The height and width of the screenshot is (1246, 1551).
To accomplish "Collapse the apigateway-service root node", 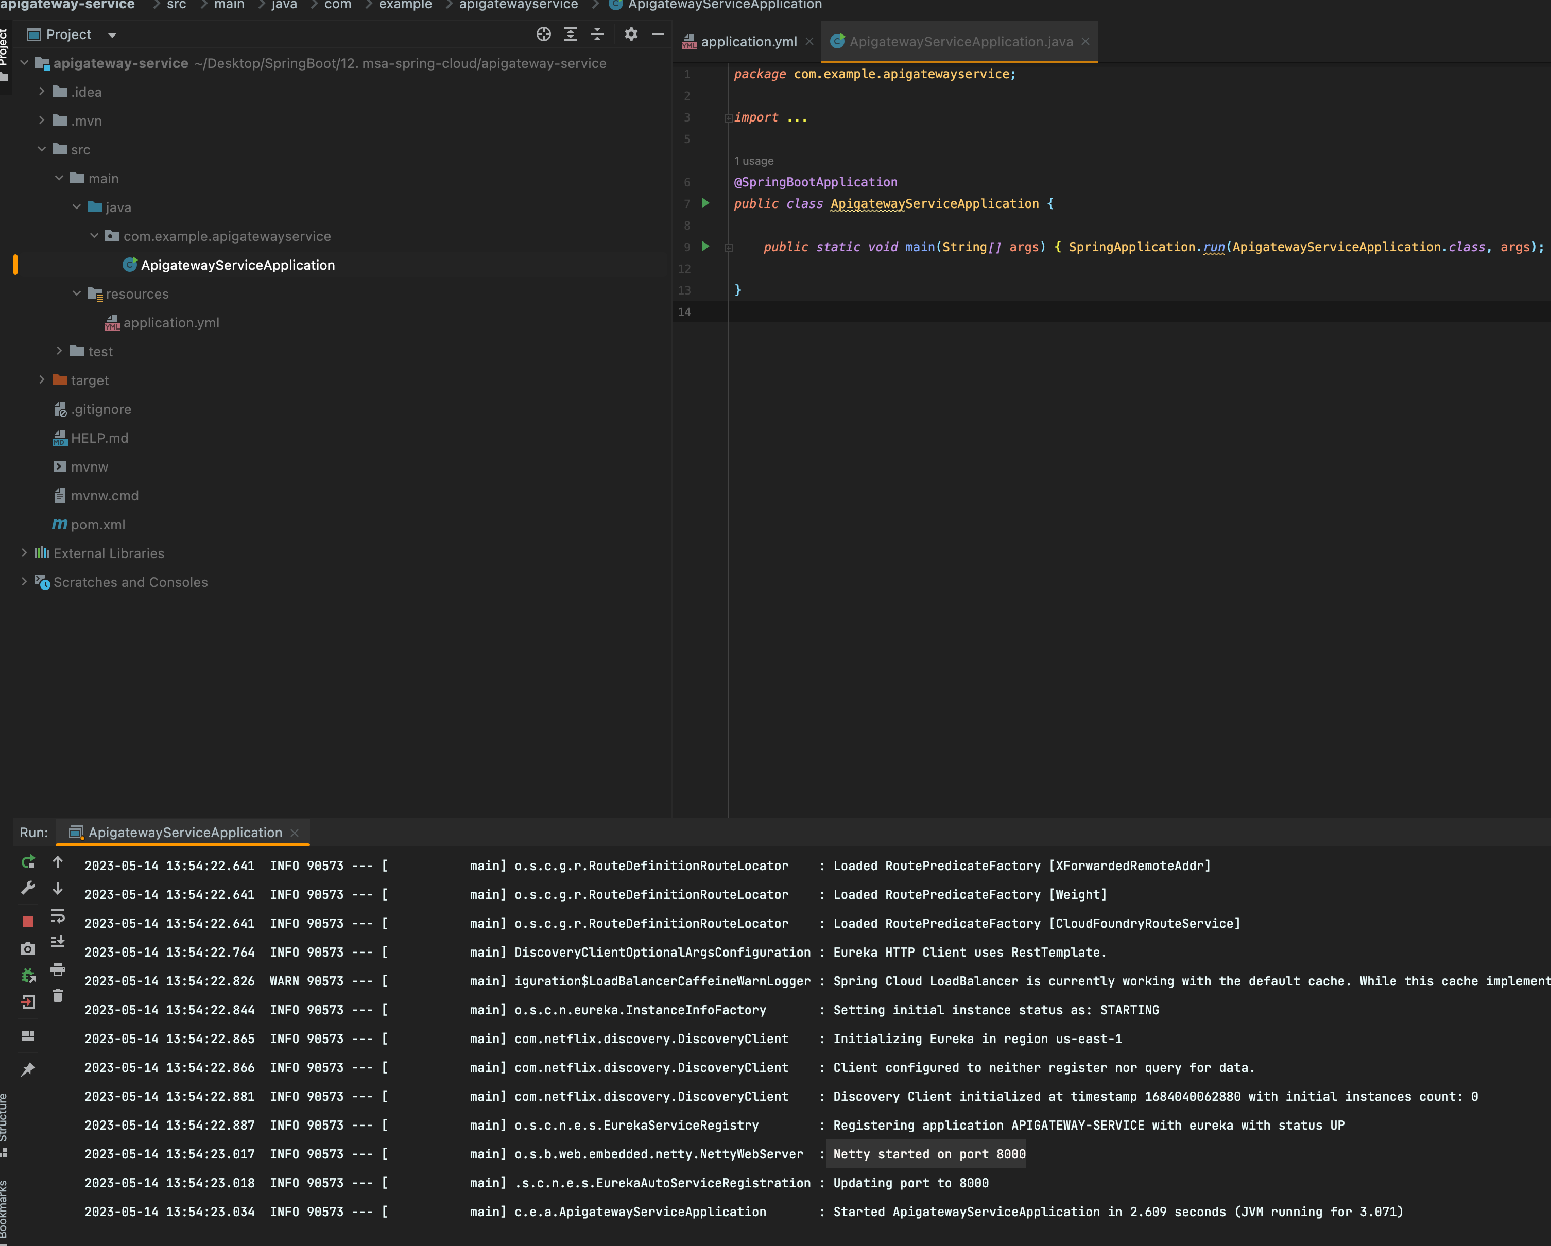I will pos(24,63).
